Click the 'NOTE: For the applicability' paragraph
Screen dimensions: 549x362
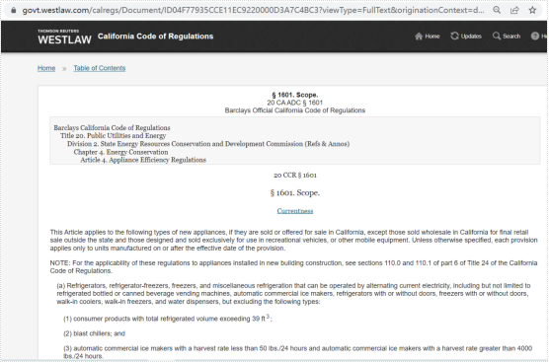pyautogui.click(x=293, y=267)
